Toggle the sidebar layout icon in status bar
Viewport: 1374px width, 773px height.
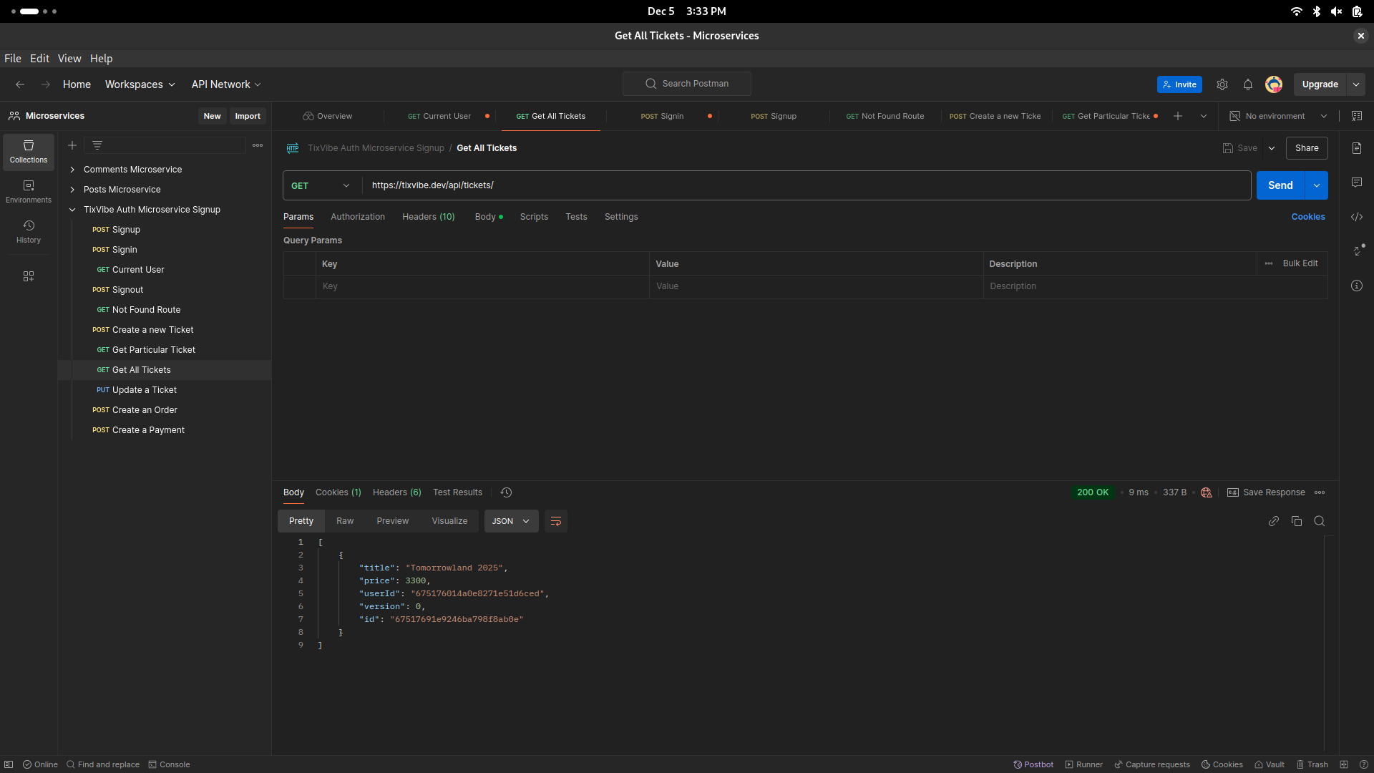[x=9, y=764]
